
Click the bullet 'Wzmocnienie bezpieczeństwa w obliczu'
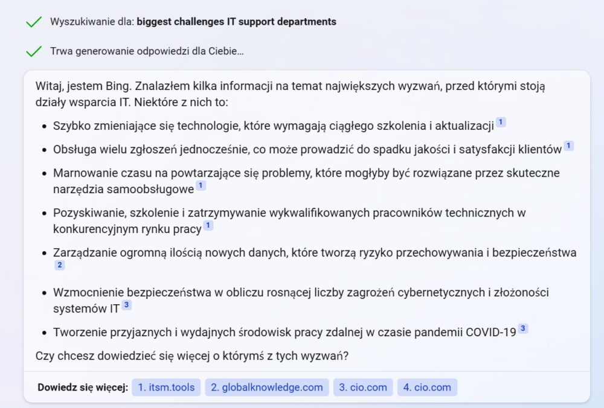click(x=301, y=300)
